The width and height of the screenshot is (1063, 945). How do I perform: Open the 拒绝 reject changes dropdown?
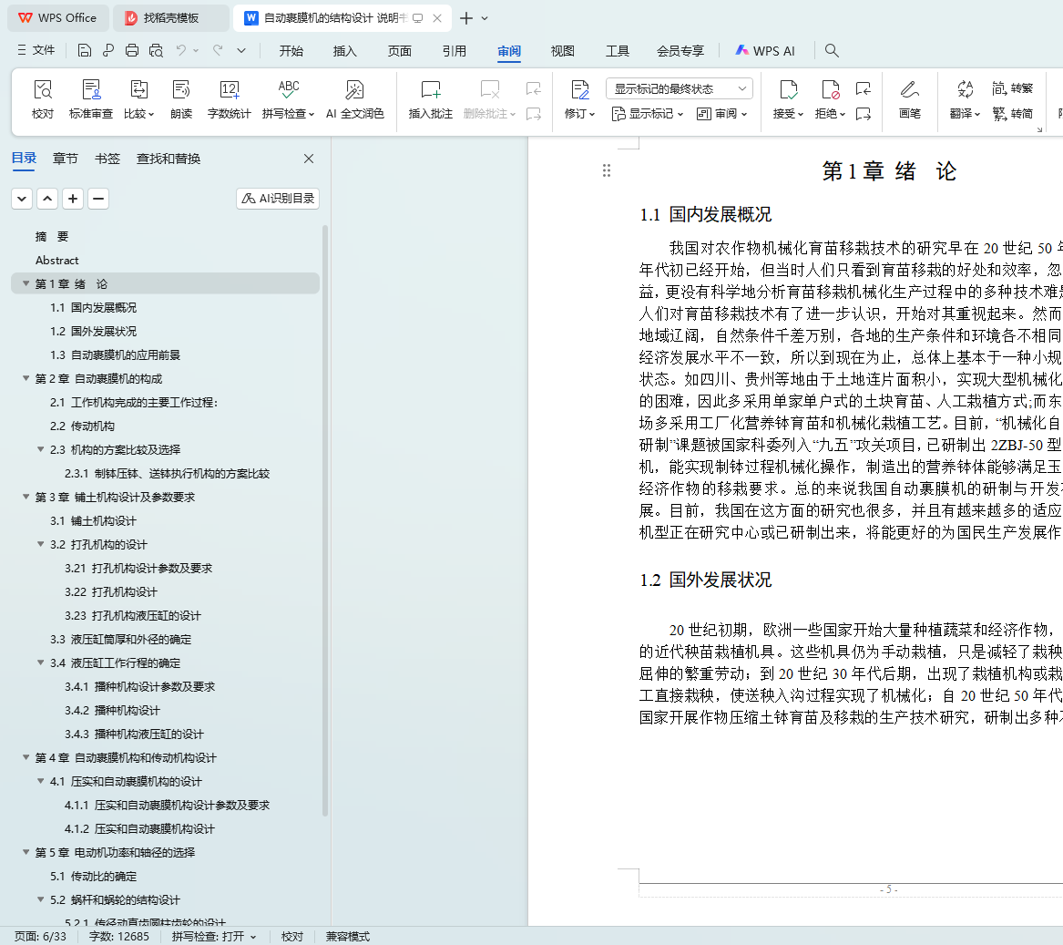click(830, 99)
